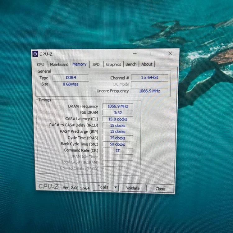The height and width of the screenshot is (233, 233).
Task: Open the Graphics tab
Action: tap(113, 65)
